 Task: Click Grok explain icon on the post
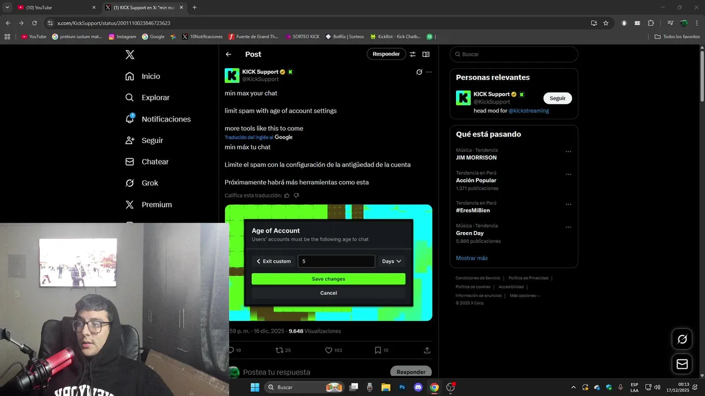coord(419,72)
